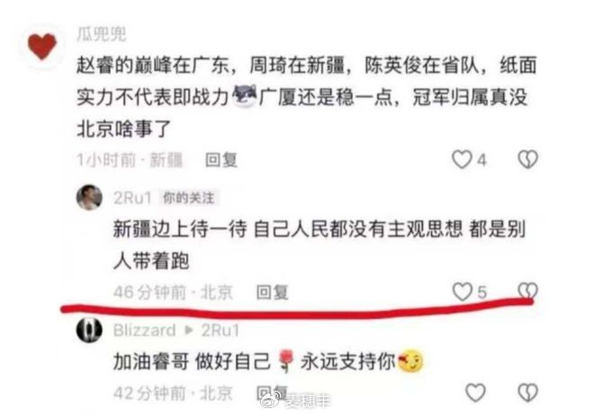594x415 pixels.
Task: Click the rose emoji in Blizzard's reply
Action: (x=286, y=361)
